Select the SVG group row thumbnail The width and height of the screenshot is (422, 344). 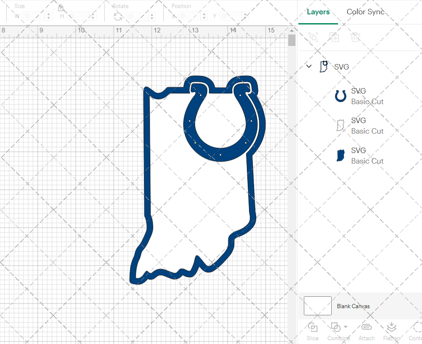click(324, 67)
